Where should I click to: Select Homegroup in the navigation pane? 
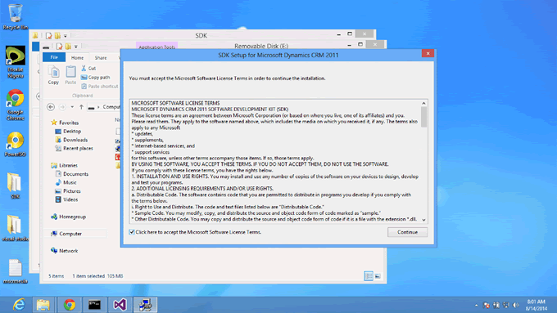pos(69,217)
